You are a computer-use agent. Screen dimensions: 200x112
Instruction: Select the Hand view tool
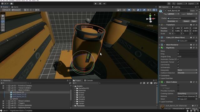coord(3,16)
